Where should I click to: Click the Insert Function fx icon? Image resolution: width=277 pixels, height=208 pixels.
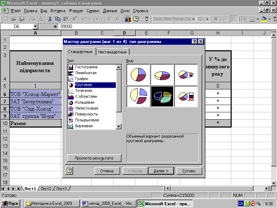117,19
